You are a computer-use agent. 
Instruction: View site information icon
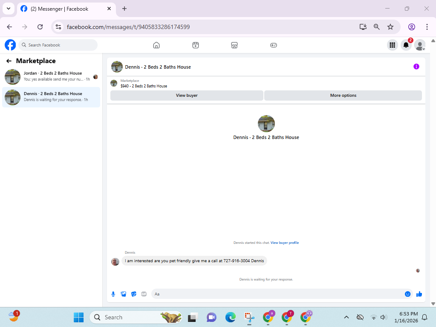58,27
